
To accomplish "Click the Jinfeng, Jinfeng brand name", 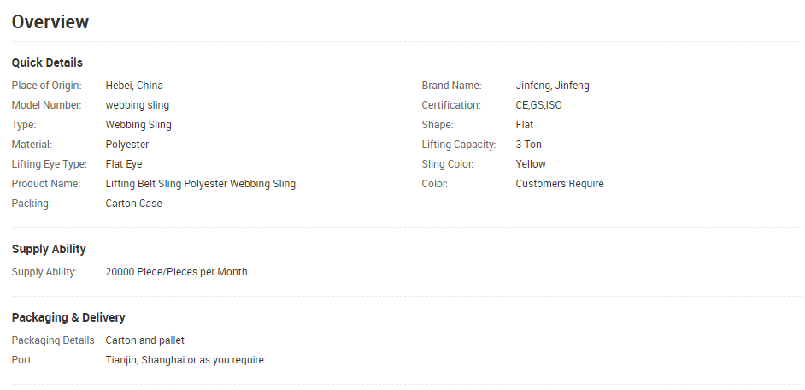I will pyautogui.click(x=552, y=86).
